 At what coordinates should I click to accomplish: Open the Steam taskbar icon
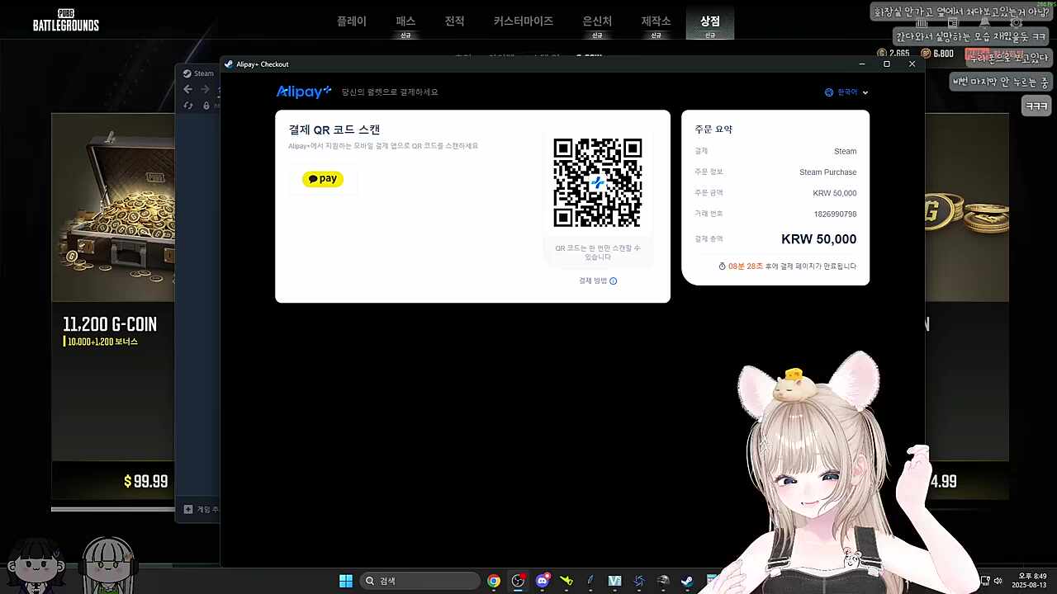[687, 581]
